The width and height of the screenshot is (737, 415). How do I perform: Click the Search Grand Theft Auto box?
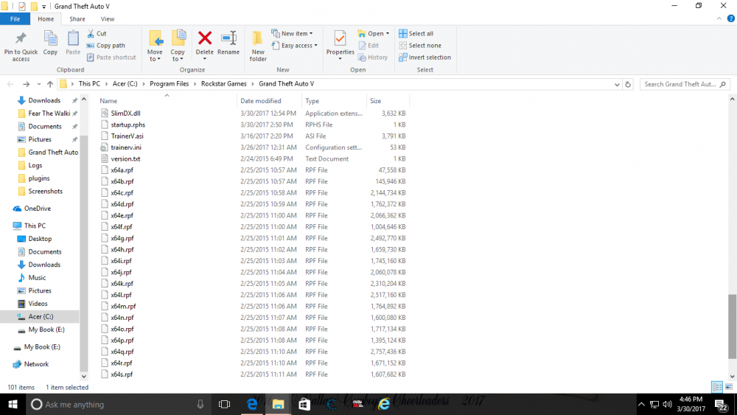coord(685,84)
